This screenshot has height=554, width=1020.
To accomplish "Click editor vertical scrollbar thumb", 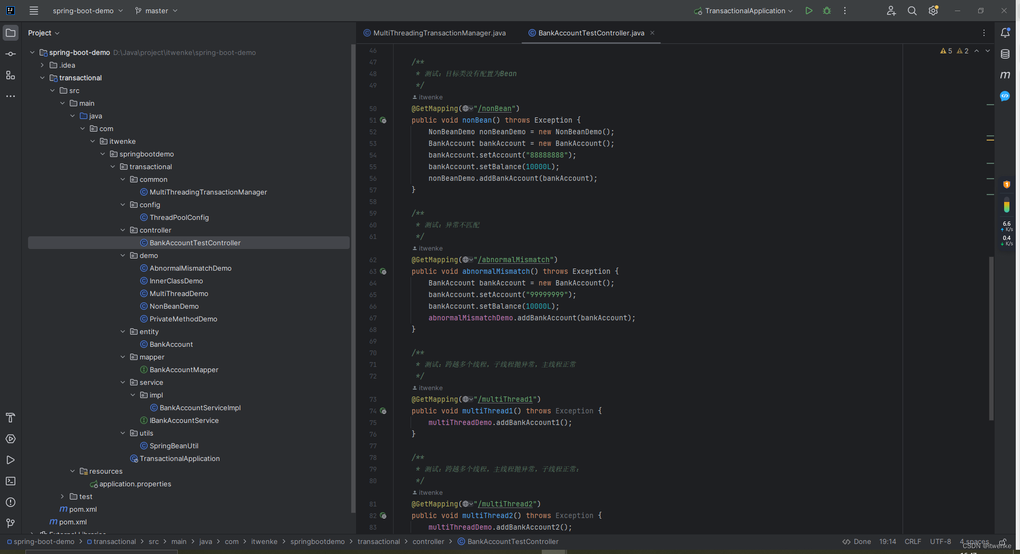I will tap(991, 338).
